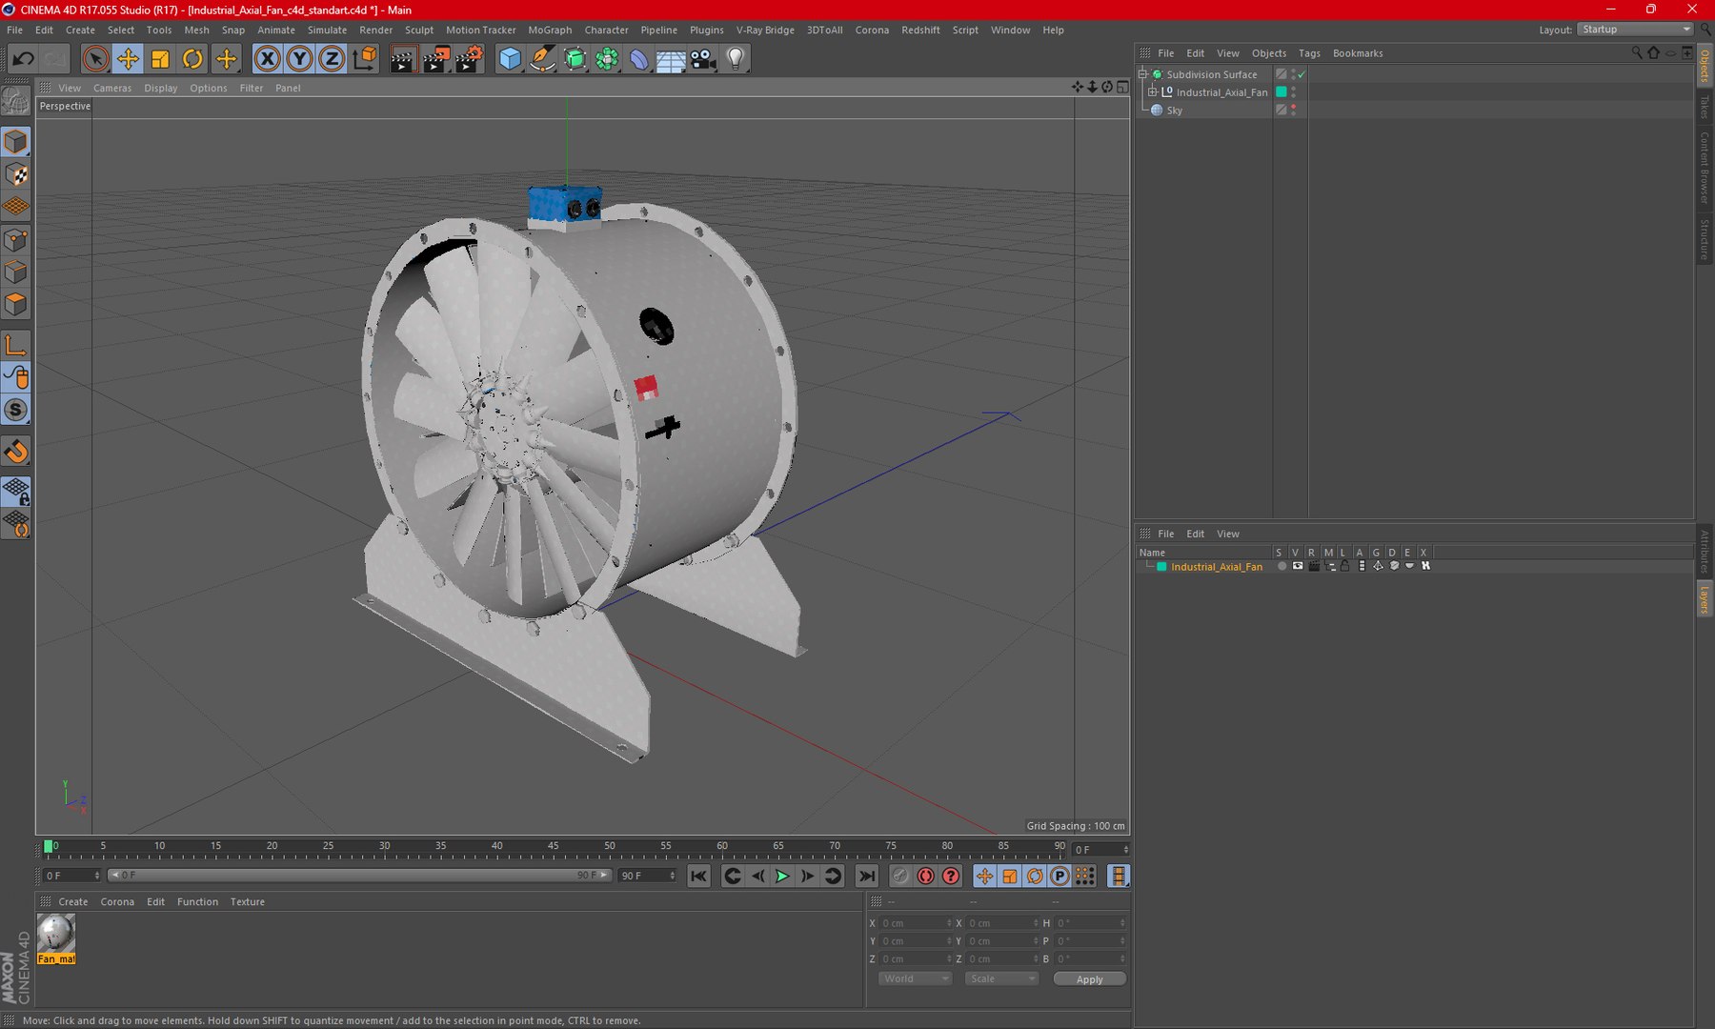Open Render to Picture Viewer icon
Screen dimensions: 1715x1029
coord(435,59)
